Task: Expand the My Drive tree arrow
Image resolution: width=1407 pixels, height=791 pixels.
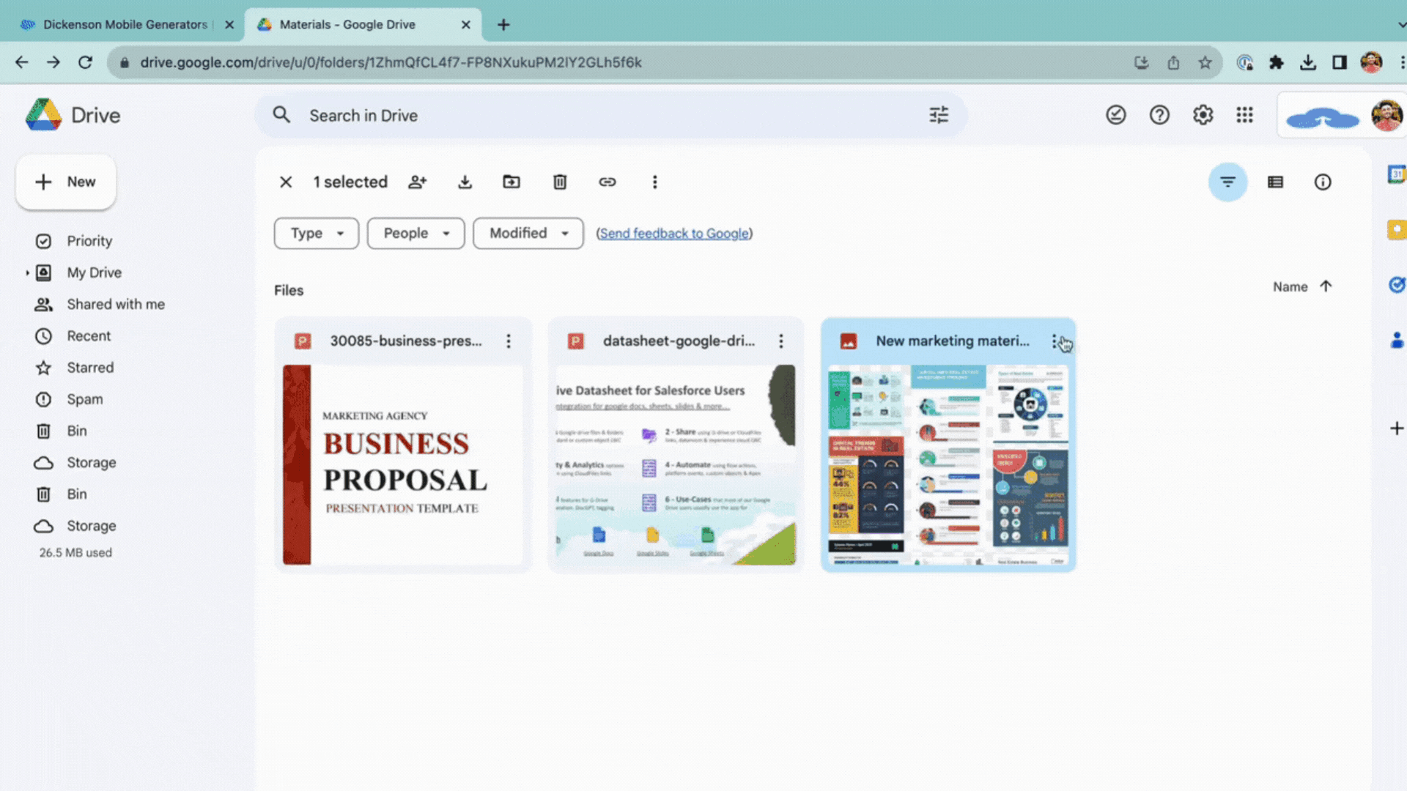Action: (x=27, y=272)
